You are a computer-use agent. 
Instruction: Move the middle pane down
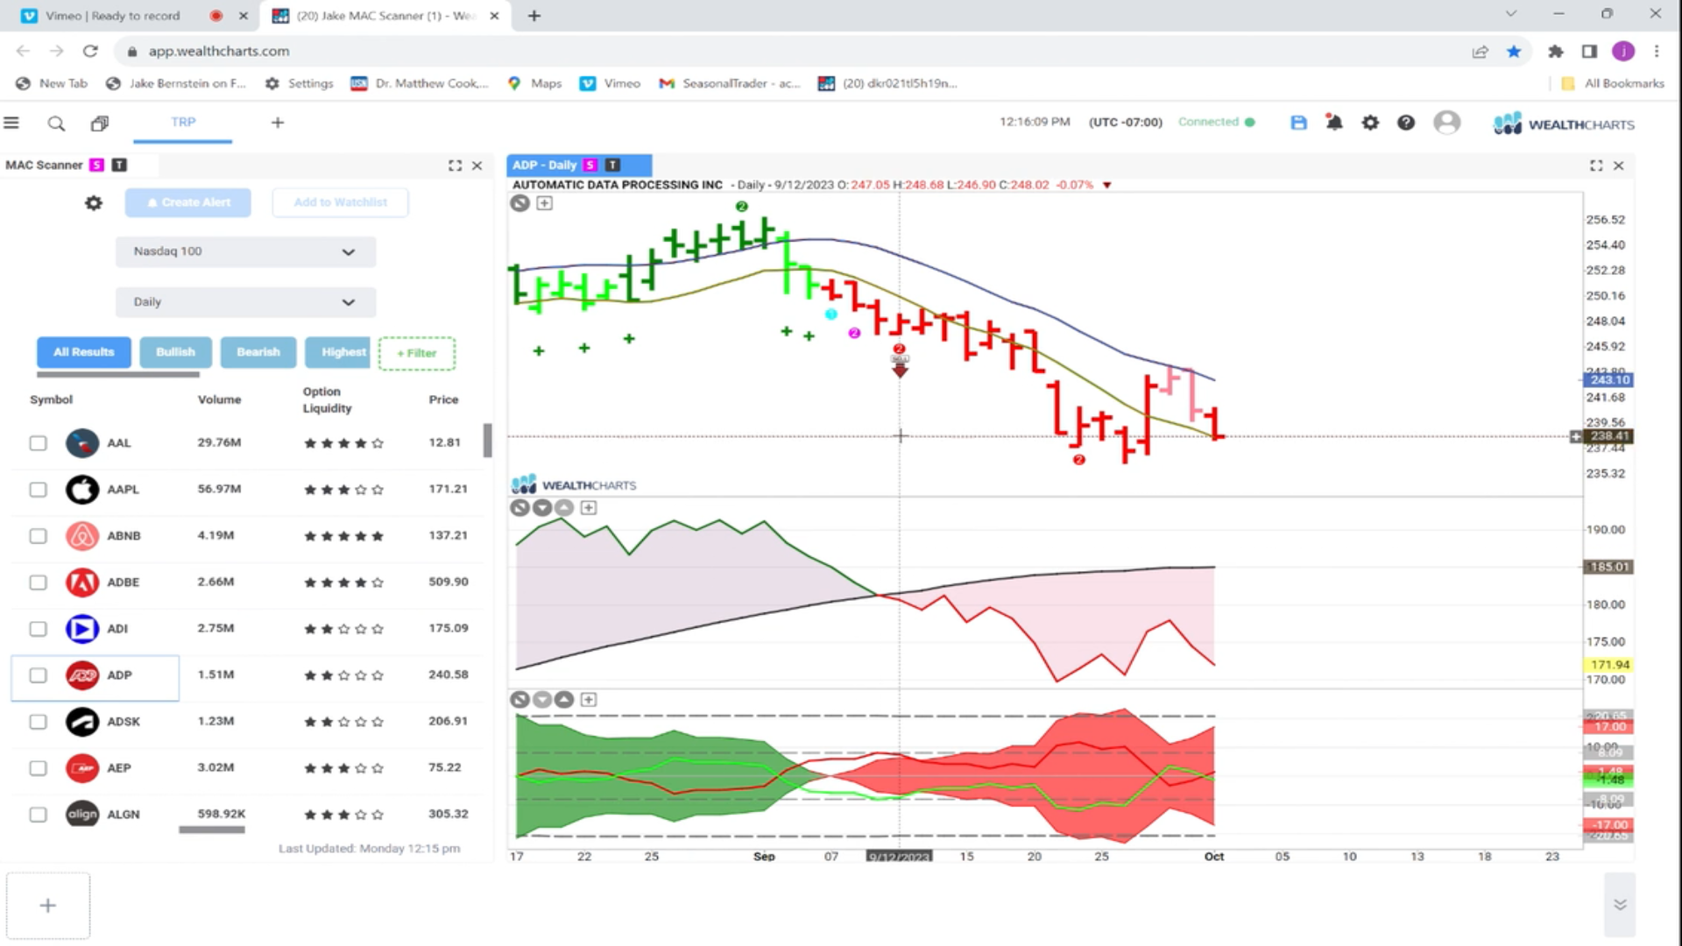point(542,508)
